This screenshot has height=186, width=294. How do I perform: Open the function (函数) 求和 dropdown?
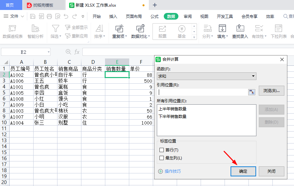(x=207, y=76)
